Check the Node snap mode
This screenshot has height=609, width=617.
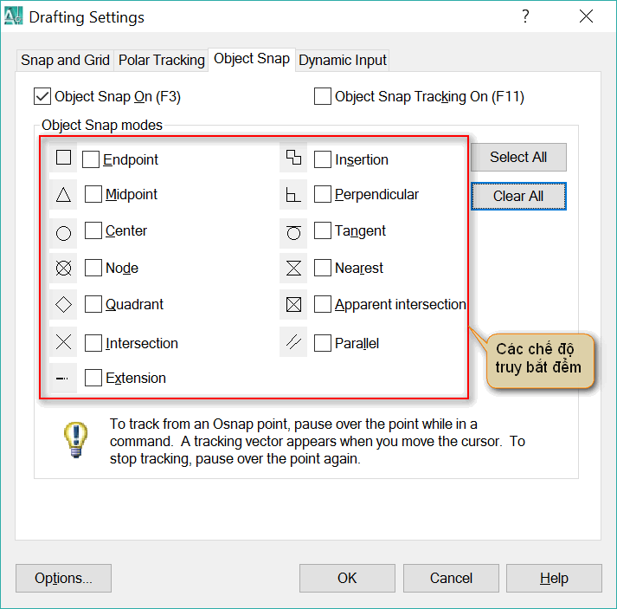coord(93,268)
